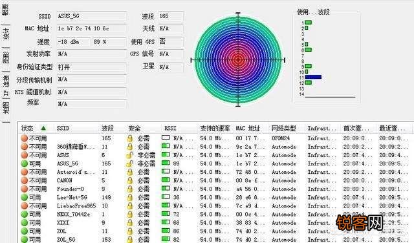Image resolution: width=414 pixels, height=243 pixels.
Task: Click the strength percentage field showing 89 %
Action: pyautogui.click(x=109, y=42)
